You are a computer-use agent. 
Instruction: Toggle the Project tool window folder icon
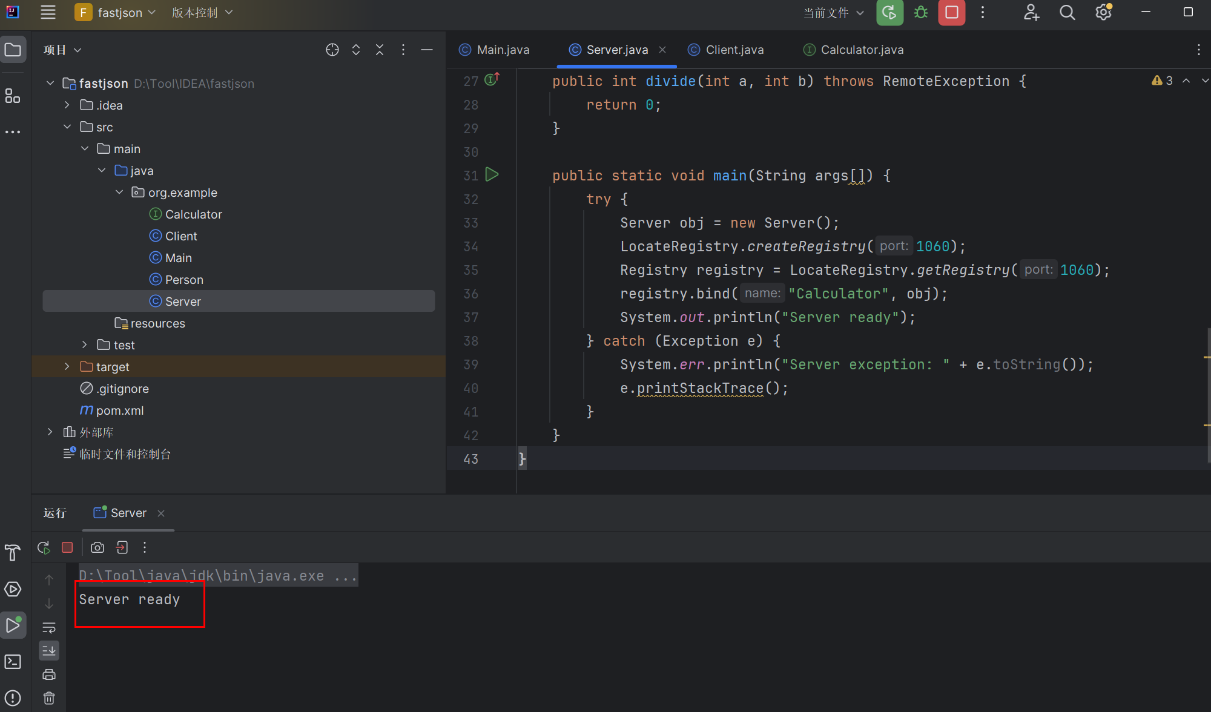(13, 50)
